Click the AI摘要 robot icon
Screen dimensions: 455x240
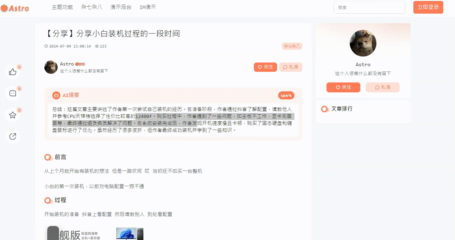(56, 95)
